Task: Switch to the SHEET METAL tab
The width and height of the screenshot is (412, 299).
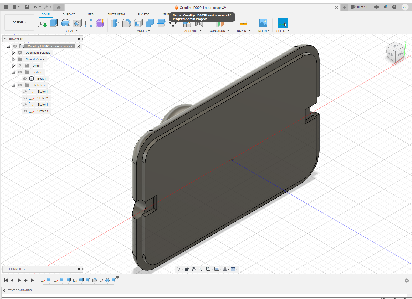Action: pos(117,14)
